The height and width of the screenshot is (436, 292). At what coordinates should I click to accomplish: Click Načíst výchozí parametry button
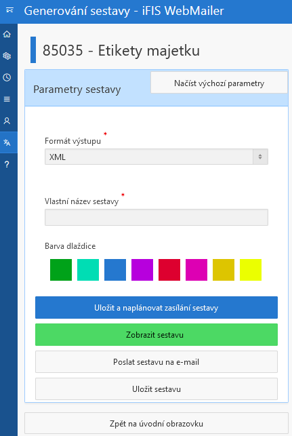click(x=220, y=83)
